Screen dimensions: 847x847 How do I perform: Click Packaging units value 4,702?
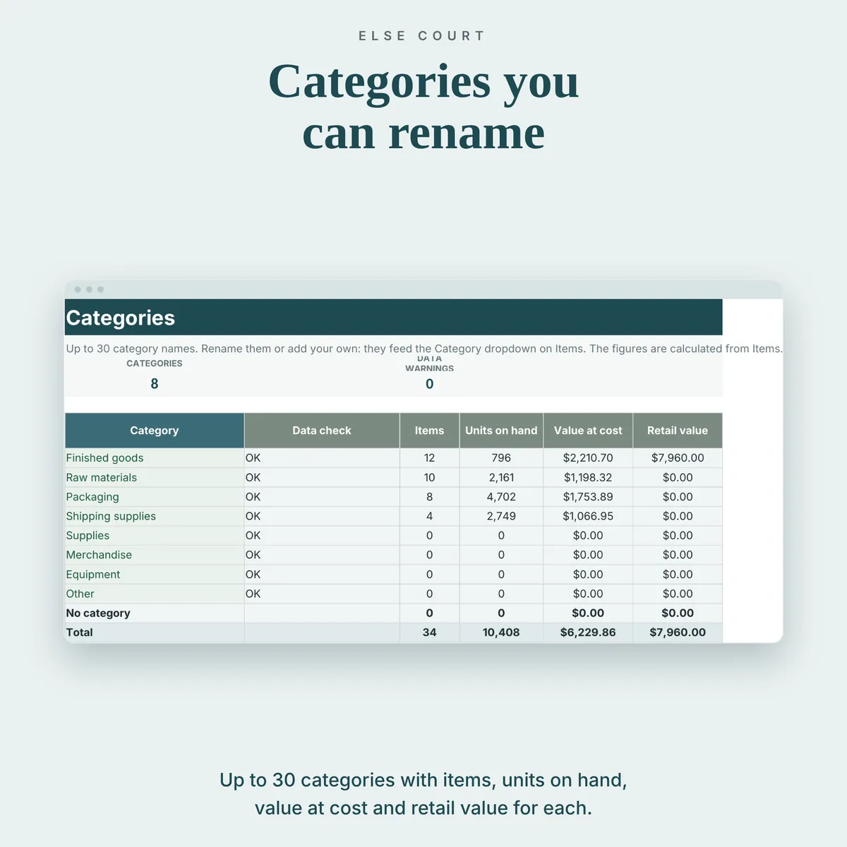click(x=501, y=497)
